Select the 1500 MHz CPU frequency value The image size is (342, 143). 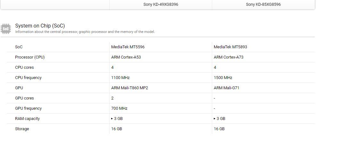pos(223,78)
